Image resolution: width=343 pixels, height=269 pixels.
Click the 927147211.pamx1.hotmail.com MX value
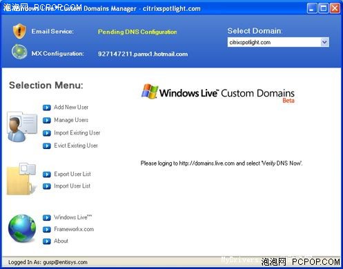point(143,54)
